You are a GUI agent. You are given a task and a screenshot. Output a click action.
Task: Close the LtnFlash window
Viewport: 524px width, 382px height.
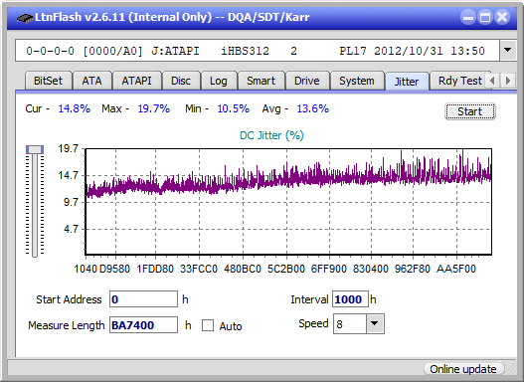(502, 17)
